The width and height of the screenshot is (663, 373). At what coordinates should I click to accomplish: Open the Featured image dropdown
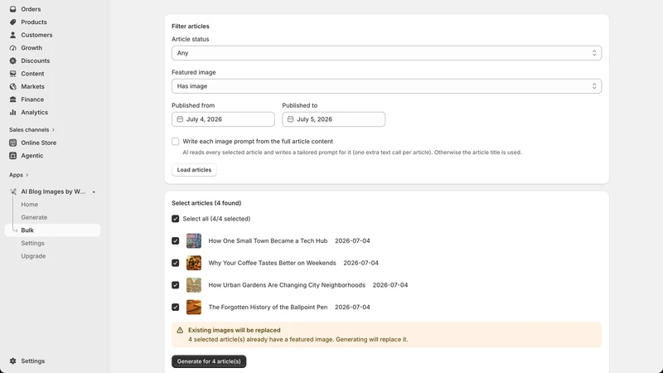(x=386, y=86)
